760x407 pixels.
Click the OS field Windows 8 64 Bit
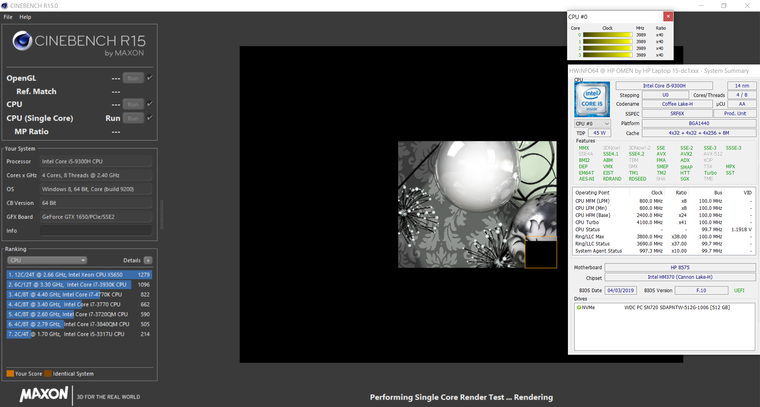click(96, 189)
